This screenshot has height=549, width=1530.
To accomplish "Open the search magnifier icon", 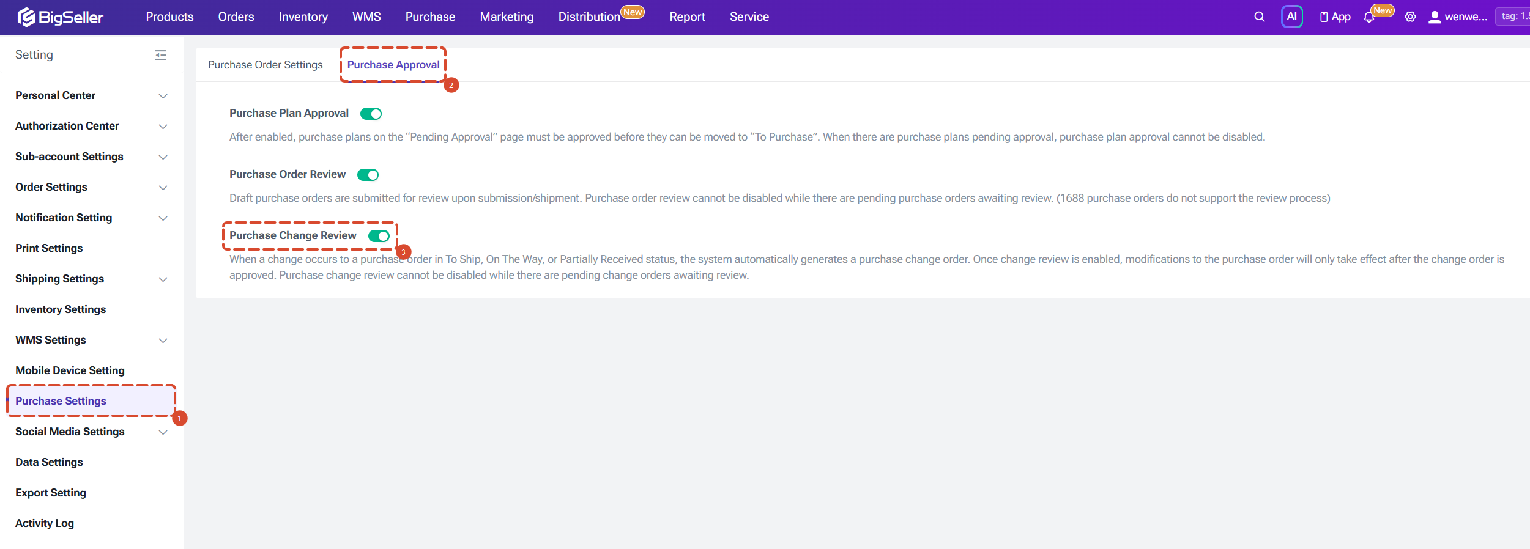I will [1259, 17].
